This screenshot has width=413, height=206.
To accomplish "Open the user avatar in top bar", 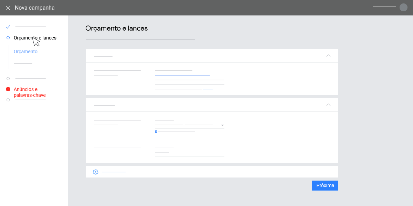I will [403, 8].
